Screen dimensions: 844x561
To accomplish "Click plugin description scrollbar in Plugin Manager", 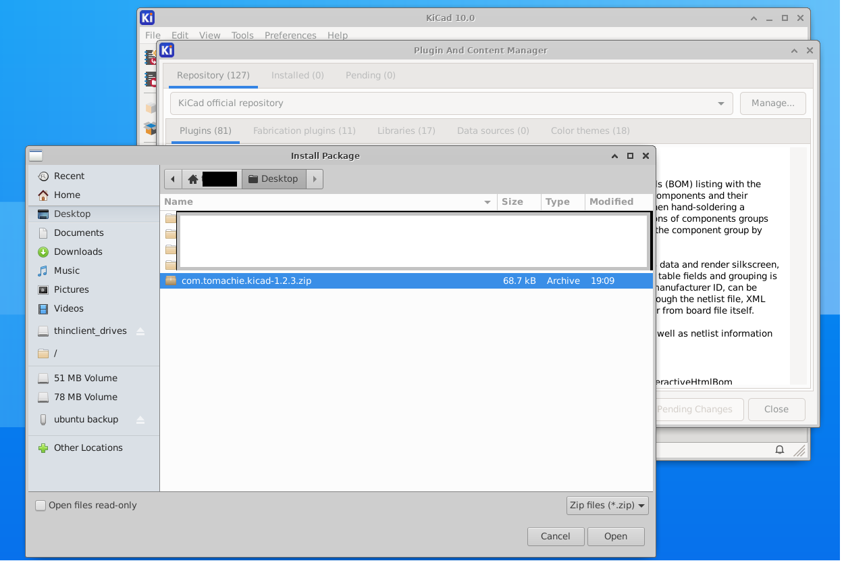I will click(799, 266).
